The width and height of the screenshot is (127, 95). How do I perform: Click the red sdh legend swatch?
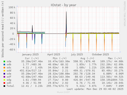point(4,83)
